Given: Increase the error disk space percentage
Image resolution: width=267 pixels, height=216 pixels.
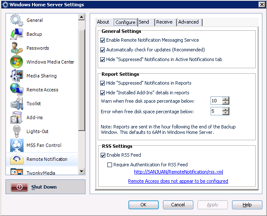Looking at the screenshot, I should 226,109.
